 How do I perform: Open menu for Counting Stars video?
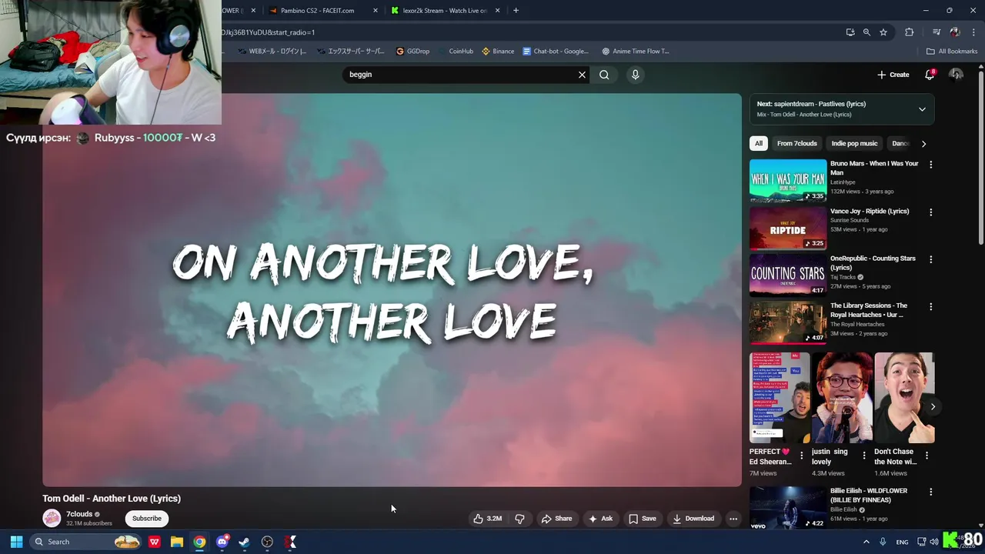tap(930, 259)
